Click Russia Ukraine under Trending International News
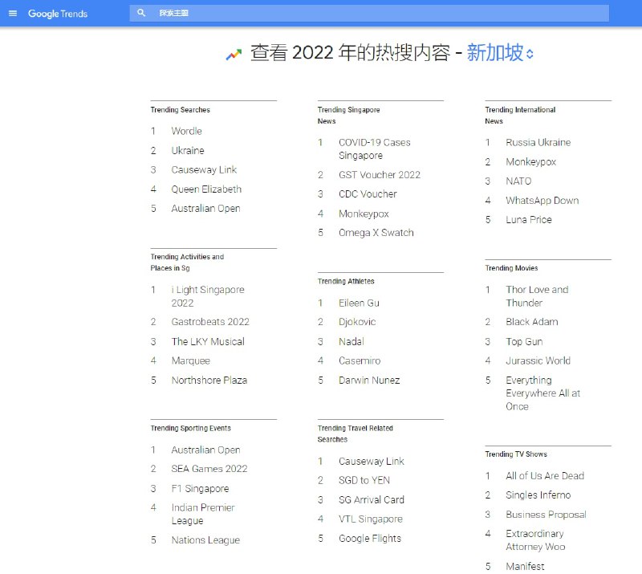The width and height of the screenshot is (642, 574). (x=539, y=142)
